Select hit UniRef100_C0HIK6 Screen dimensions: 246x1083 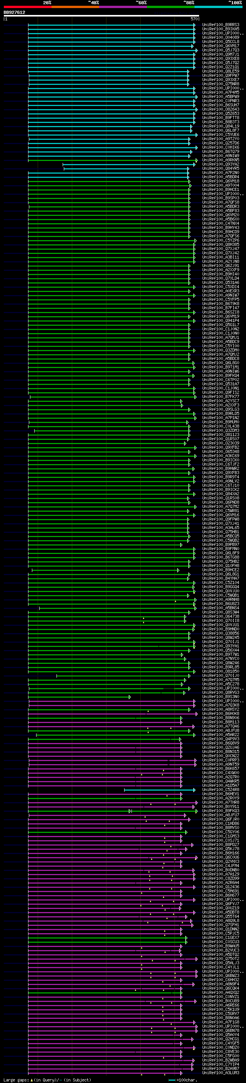click(x=221, y=147)
